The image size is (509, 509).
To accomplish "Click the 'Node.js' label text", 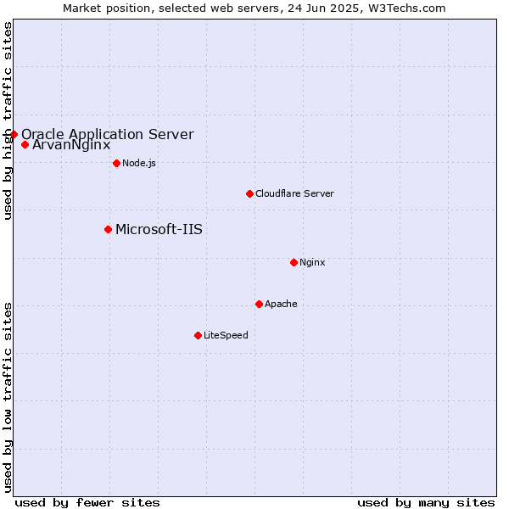I will [x=139, y=163].
